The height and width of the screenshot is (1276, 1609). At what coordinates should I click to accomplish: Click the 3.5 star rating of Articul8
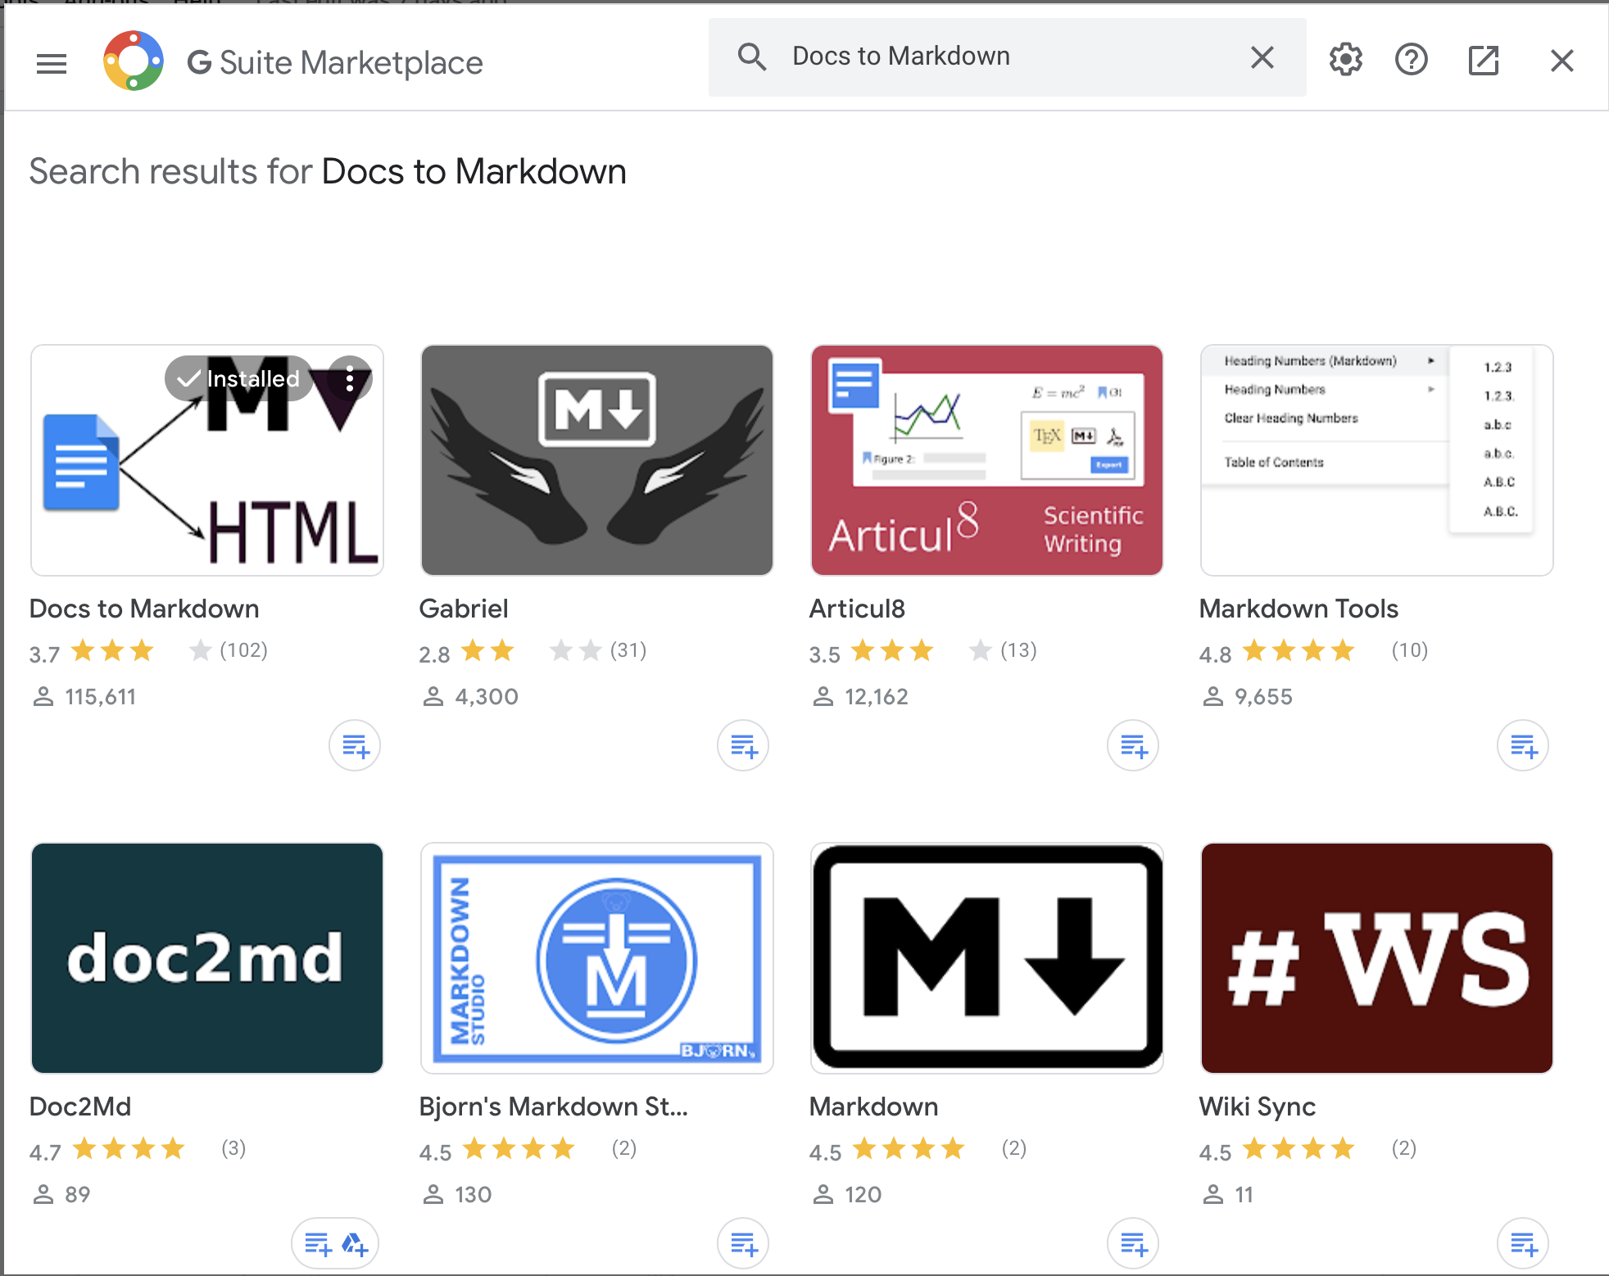[x=900, y=652]
